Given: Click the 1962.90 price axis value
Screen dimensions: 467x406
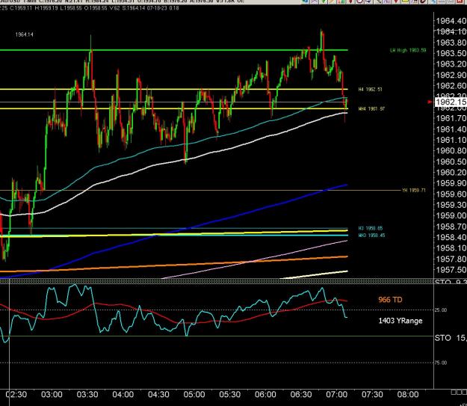Looking at the screenshot, I should click(x=451, y=75).
